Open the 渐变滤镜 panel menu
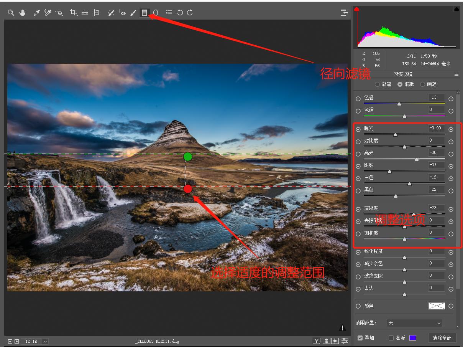Viewport: 463px width, 347px height. (x=456, y=74)
